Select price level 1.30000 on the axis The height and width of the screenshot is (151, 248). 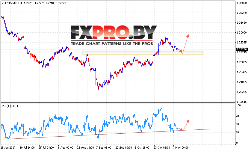click(x=242, y=32)
